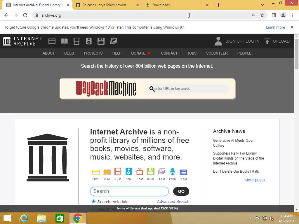Click the web pages icon labeled 804B
The image size is (299, 224).
tap(96, 172)
